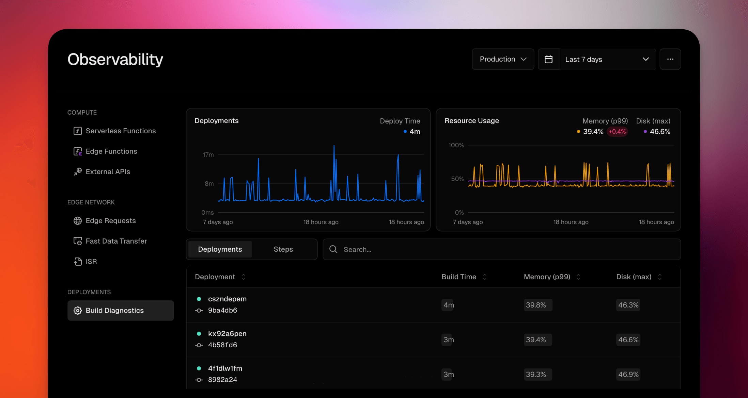Expand the Production environment dropdown
Screen dimensions: 748x398
pos(503,59)
